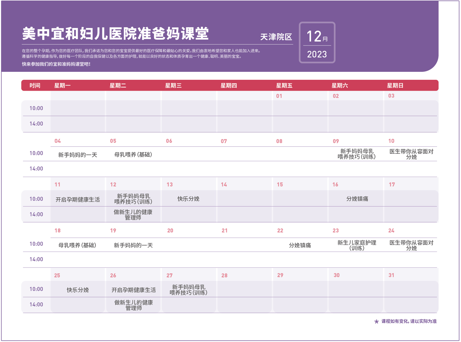
Task: Click date '01' under 星期五
Action: click(279, 96)
